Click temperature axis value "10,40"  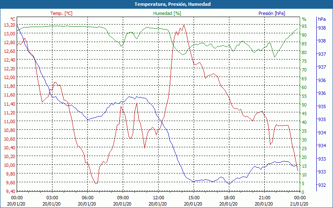pyautogui.click(x=10, y=148)
